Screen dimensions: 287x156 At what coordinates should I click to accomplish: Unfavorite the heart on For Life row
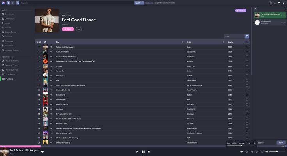[51, 47]
